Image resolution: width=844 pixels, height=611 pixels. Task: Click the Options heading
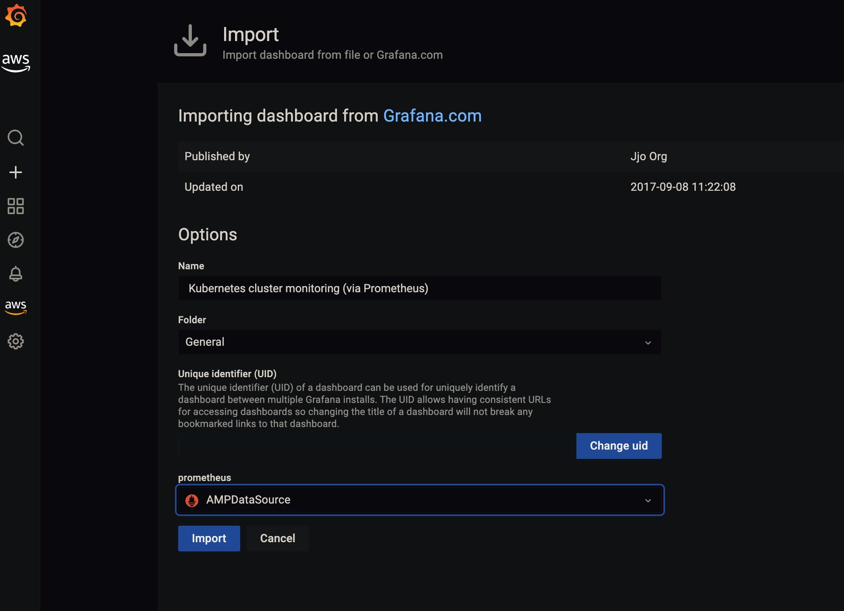pos(208,234)
